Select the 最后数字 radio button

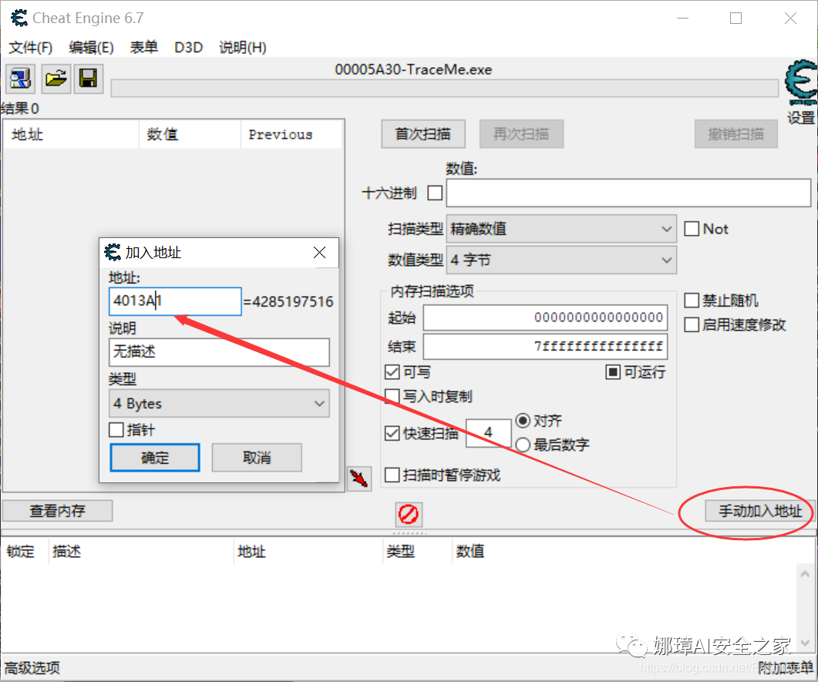tap(523, 445)
